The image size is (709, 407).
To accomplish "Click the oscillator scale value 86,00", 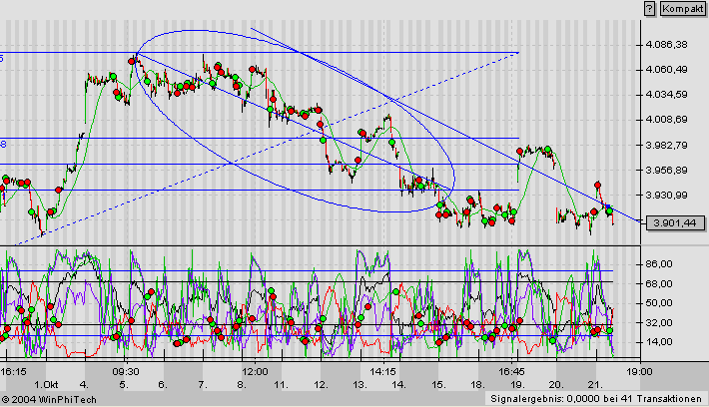I will click(659, 263).
